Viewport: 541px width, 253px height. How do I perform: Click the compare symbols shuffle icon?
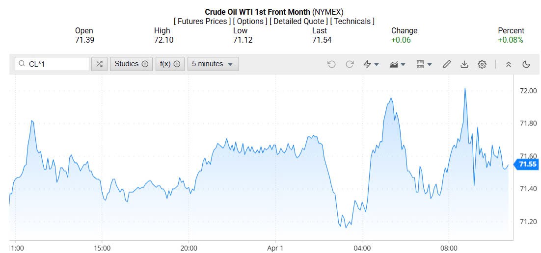[x=100, y=64]
